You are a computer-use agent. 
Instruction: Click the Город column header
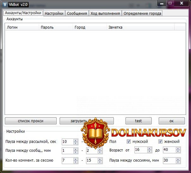[x=89, y=27]
